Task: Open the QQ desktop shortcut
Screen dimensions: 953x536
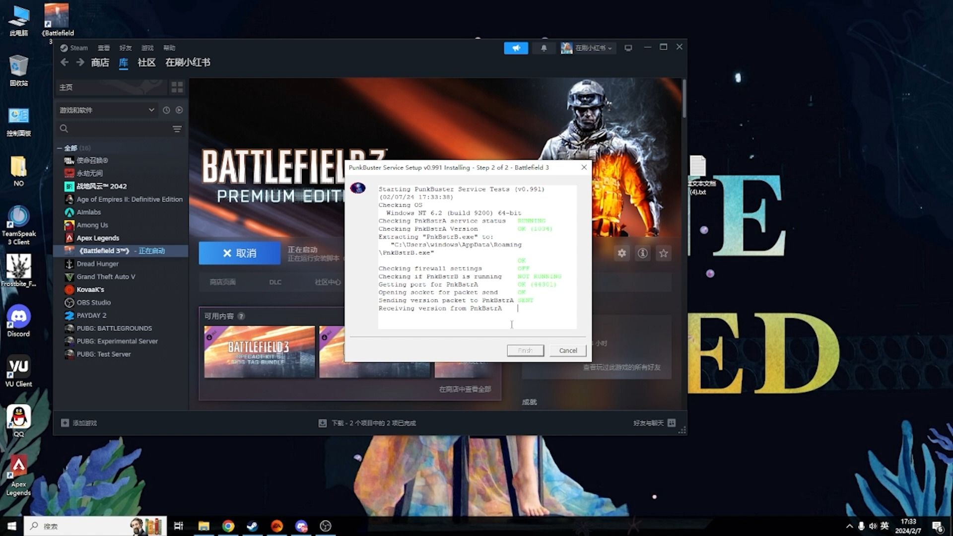Action: pos(18,421)
